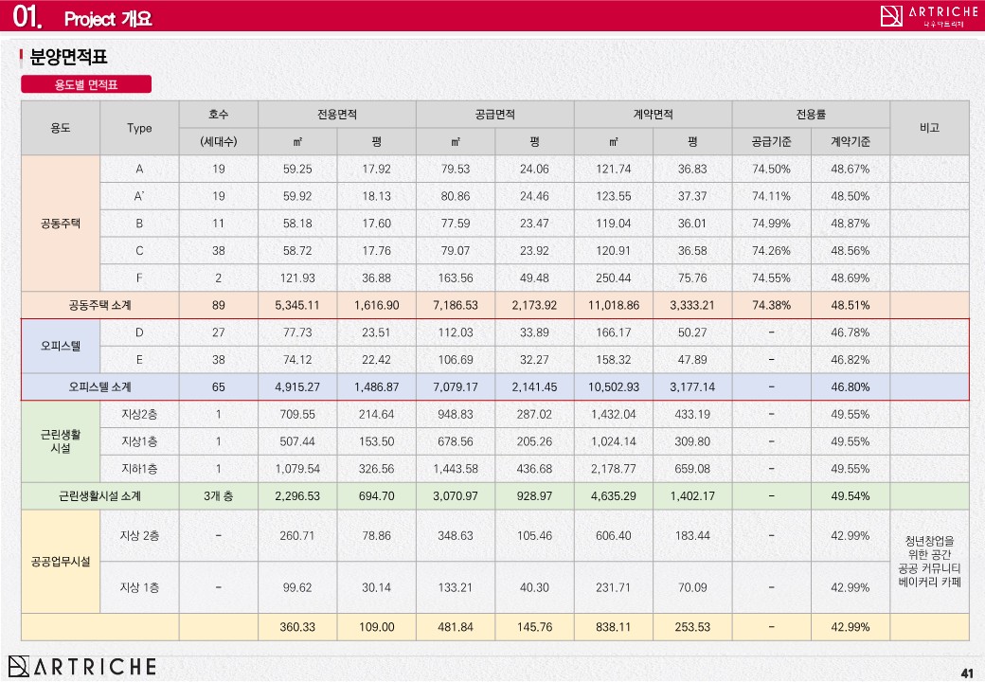The image size is (985, 682).
Task: Click the 근린생활 시설 category cell
Action: pyautogui.click(x=61, y=441)
